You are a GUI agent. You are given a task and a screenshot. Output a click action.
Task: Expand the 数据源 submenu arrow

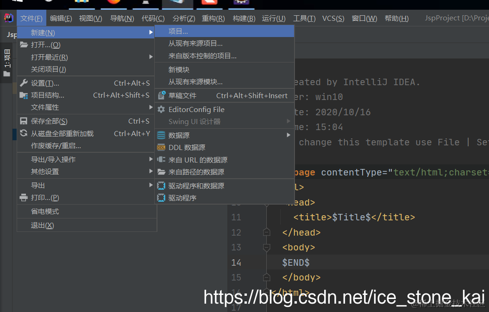pyautogui.click(x=288, y=135)
